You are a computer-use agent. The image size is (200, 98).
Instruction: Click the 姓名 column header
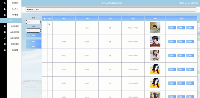tap(87, 18)
